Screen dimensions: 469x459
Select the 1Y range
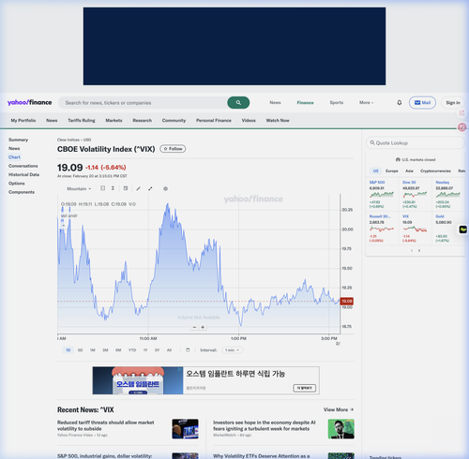pos(145,350)
